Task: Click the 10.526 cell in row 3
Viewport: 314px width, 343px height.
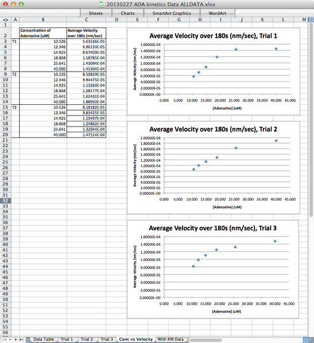Action: tap(43, 41)
